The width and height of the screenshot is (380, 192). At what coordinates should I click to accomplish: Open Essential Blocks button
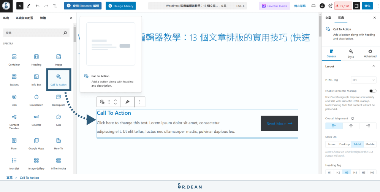274,6
